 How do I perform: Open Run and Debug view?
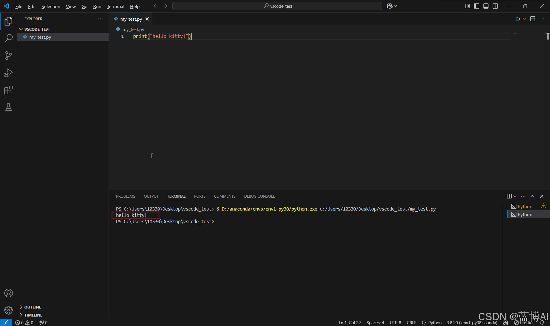point(9,73)
